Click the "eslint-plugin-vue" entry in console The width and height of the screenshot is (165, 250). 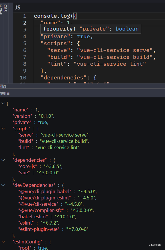pyautogui.click(x=39, y=229)
